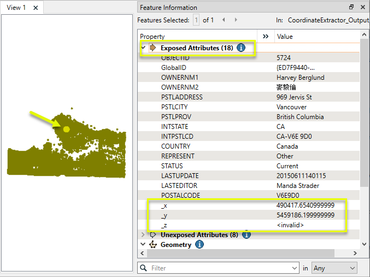Viewport: 370px width, 277px height.
Task: Click the Property column header
Action: 197,36
